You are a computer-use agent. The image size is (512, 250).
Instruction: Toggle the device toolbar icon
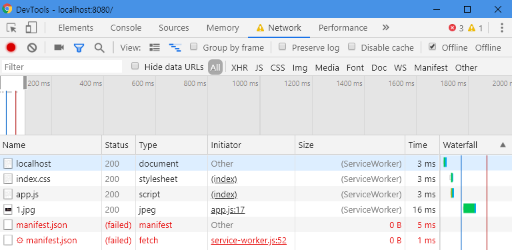[x=31, y=28]
